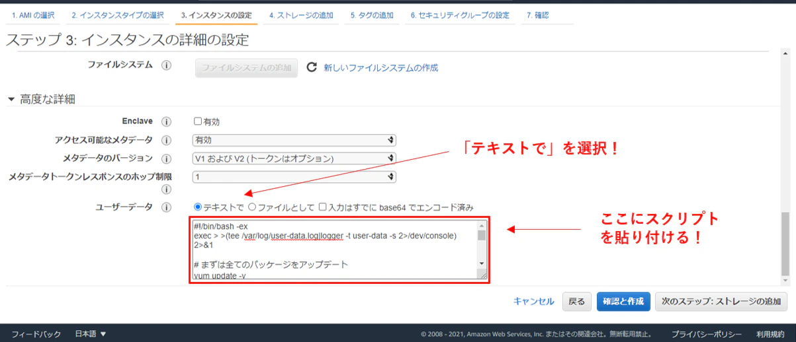This screenshot has width=796, height=342.
Task: Open info icon beside アクセス可能なメタデータ
Action: click(x=167, y=141)
